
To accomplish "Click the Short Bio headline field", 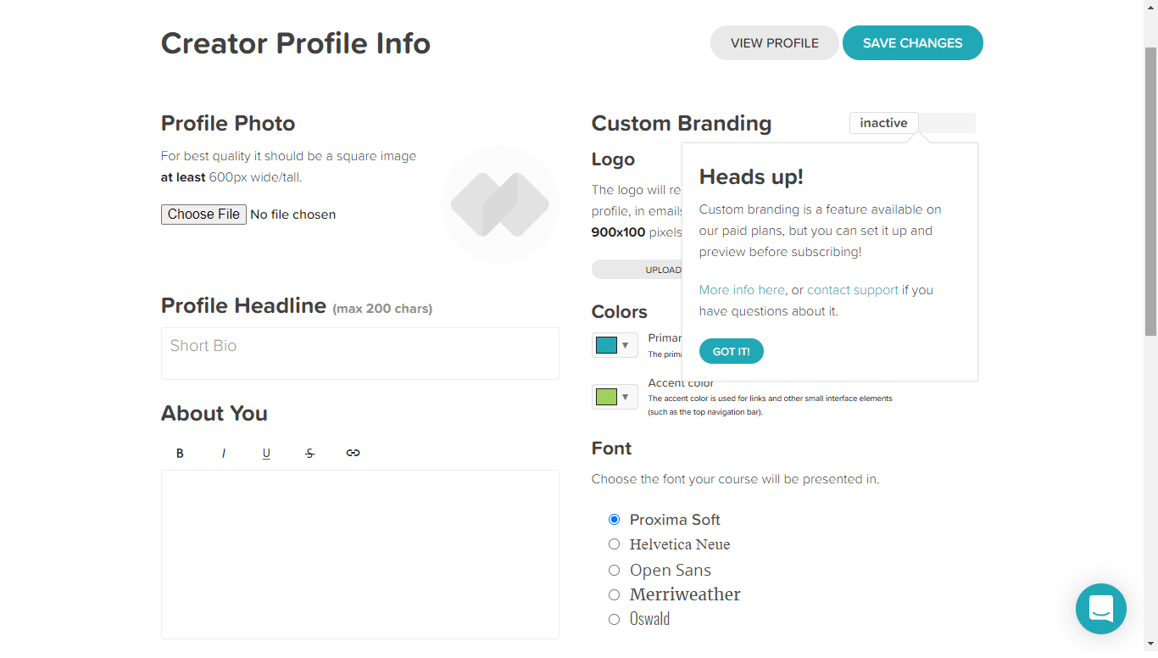I will (x=359, y=353).
